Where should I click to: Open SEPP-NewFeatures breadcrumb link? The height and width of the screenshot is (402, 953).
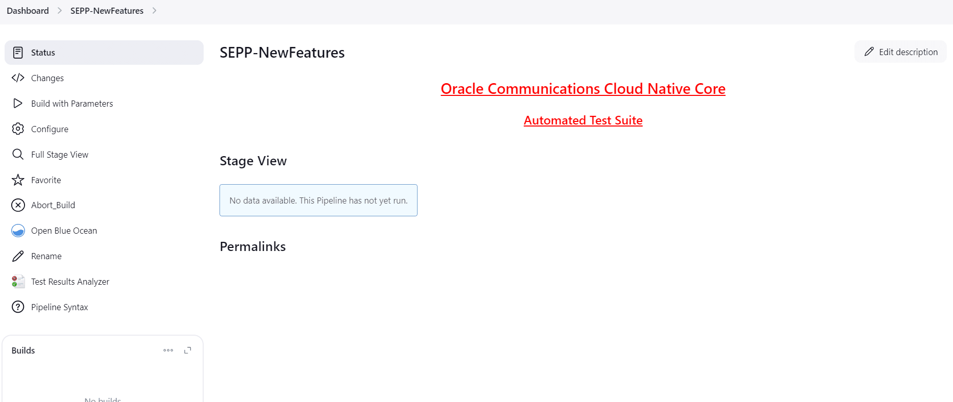(107, 11)
